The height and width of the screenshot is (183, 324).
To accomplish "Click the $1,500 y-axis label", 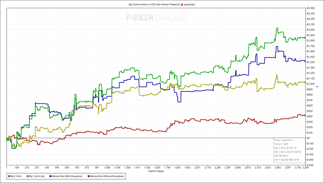I will (x=311, y=57).
